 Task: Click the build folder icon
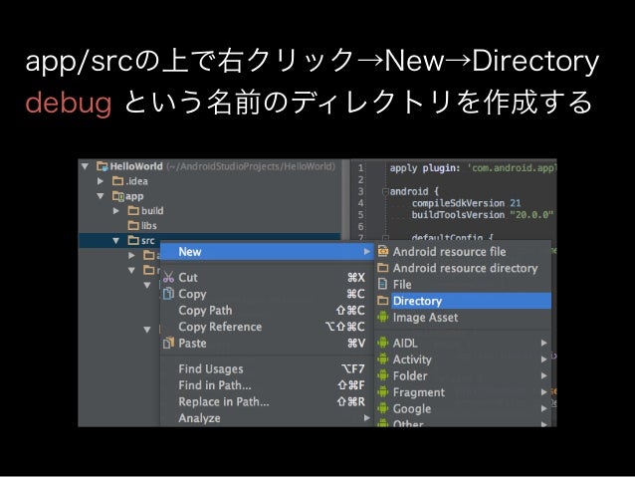tap(133, 211)
